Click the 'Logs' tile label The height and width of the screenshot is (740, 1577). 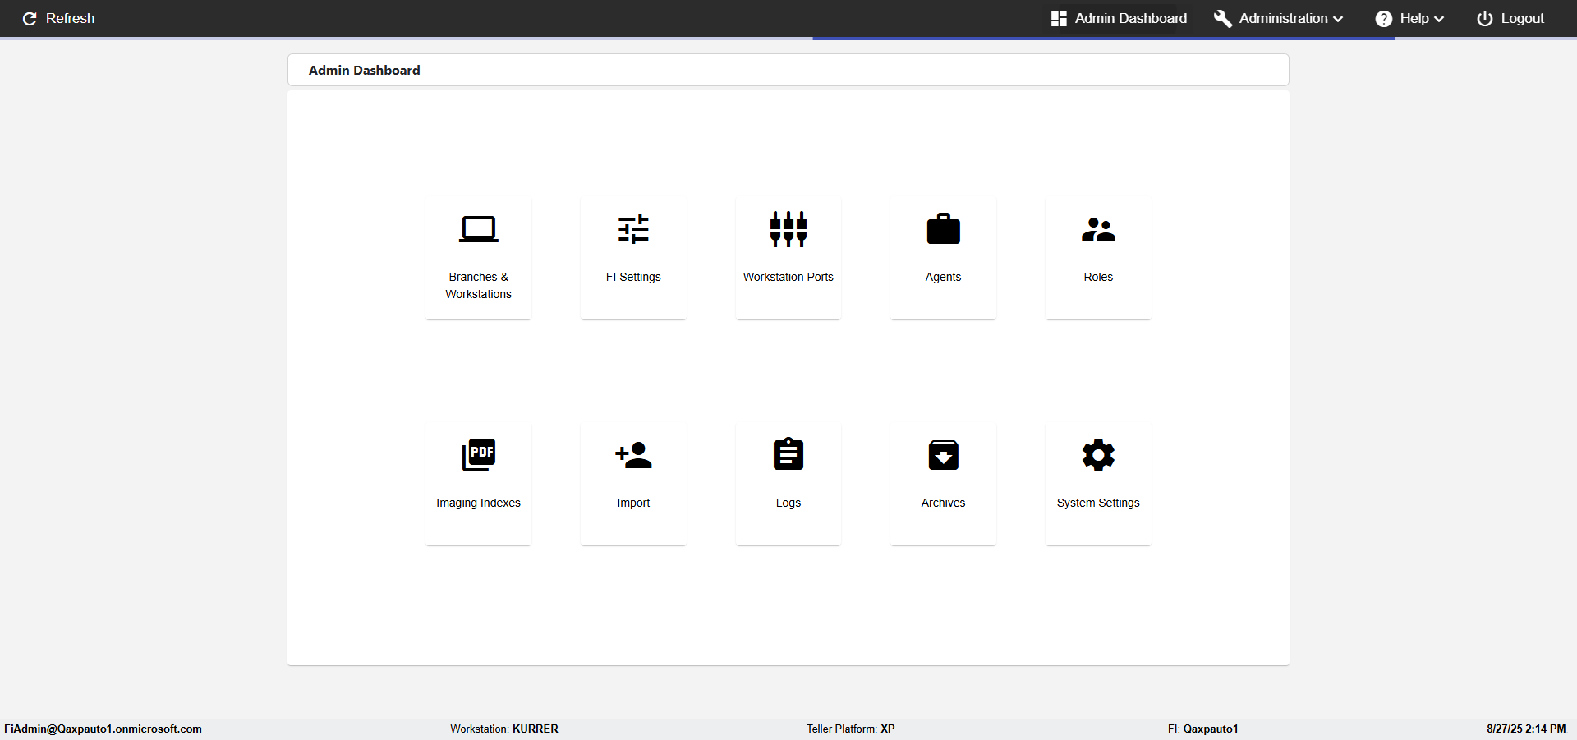pyautogui.click(x=788, y=503)
